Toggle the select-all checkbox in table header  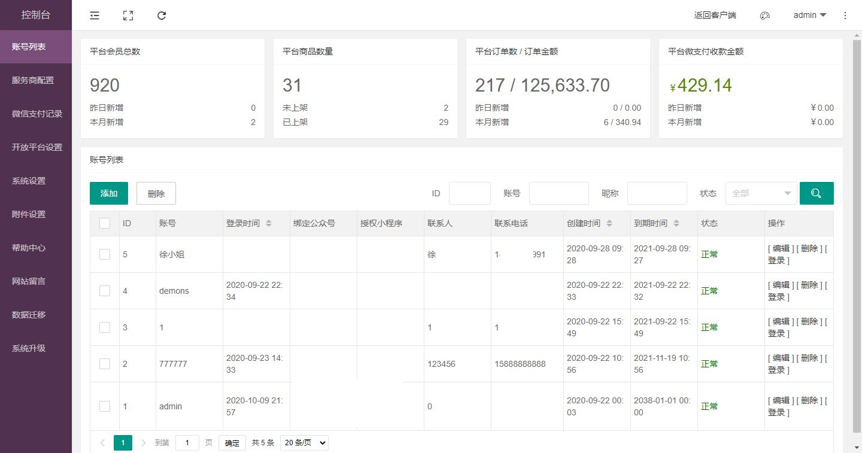click(105, 223)
